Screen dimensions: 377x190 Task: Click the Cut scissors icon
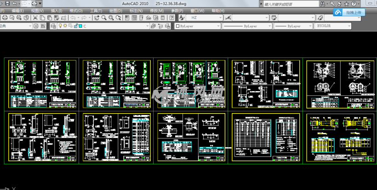click(x=35, y=17)
